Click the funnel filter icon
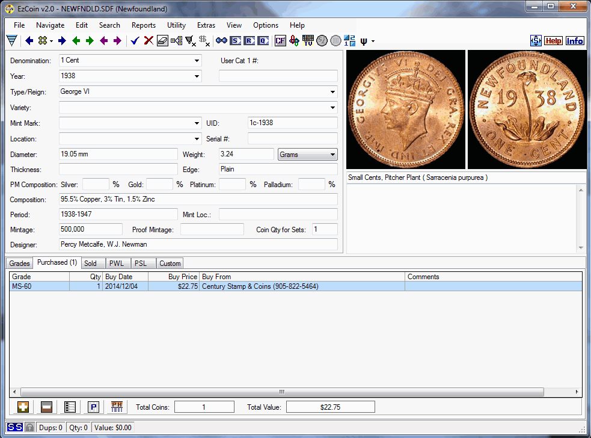Screen dimensions: 591x438 (11, 41)
